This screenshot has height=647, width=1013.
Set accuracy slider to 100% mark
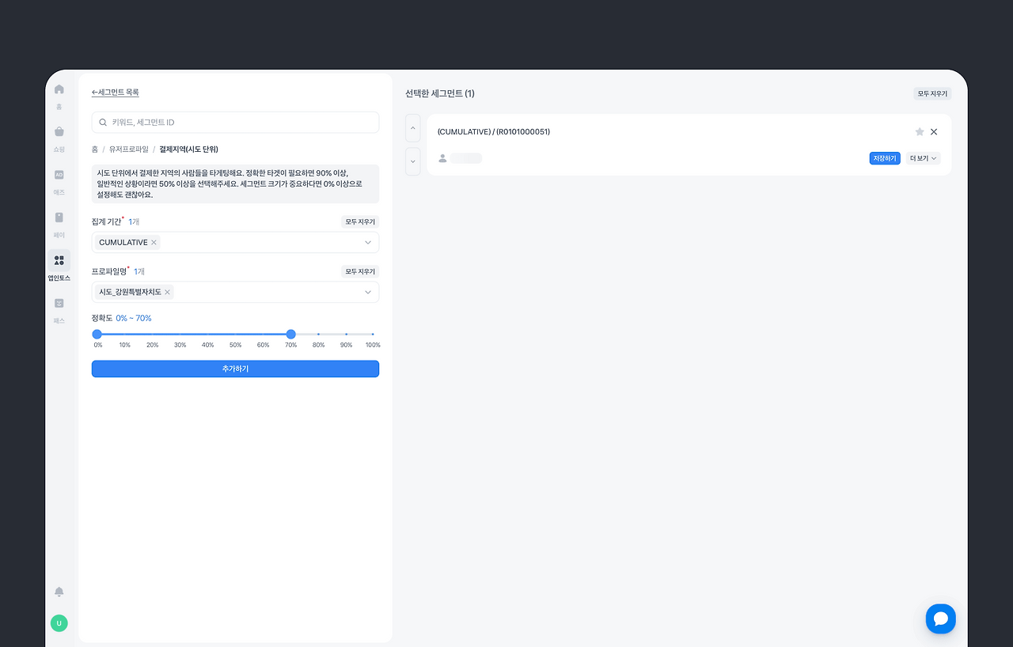point(373,334)
